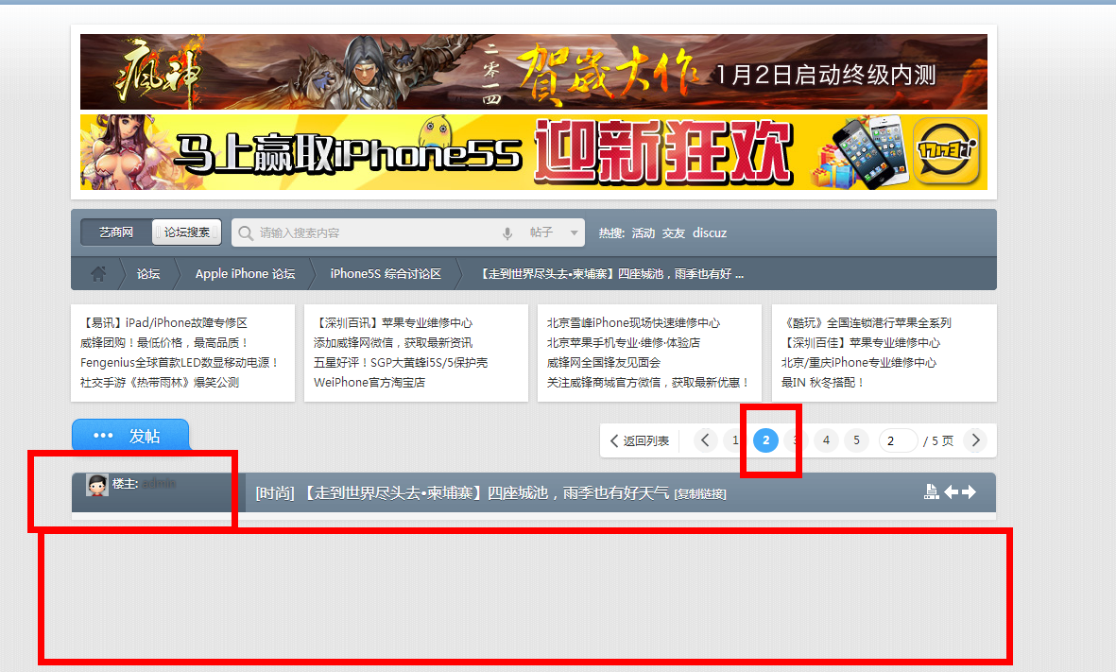Open 【深圳百佳】苹果专业维修中心 link

coord(861,342)
